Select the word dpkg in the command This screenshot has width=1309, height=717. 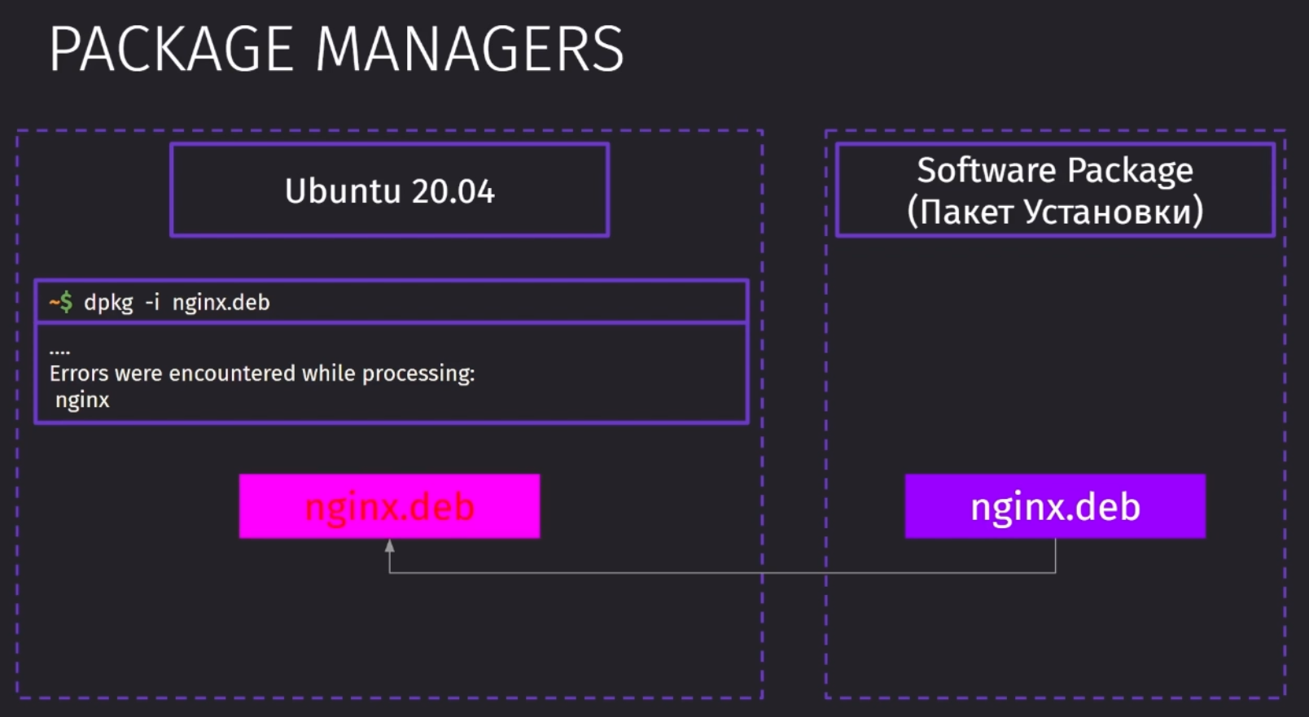pos(108,303)
